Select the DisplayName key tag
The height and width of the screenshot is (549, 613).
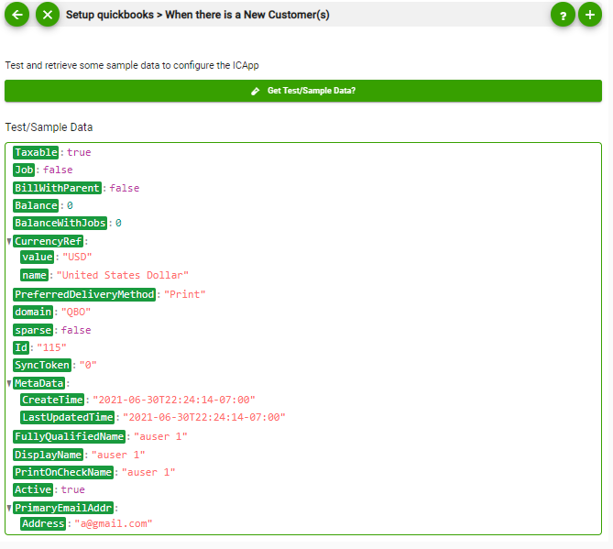[48, 455]
